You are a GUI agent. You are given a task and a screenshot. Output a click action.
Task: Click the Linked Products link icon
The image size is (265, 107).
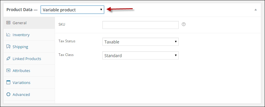[8, 59]
